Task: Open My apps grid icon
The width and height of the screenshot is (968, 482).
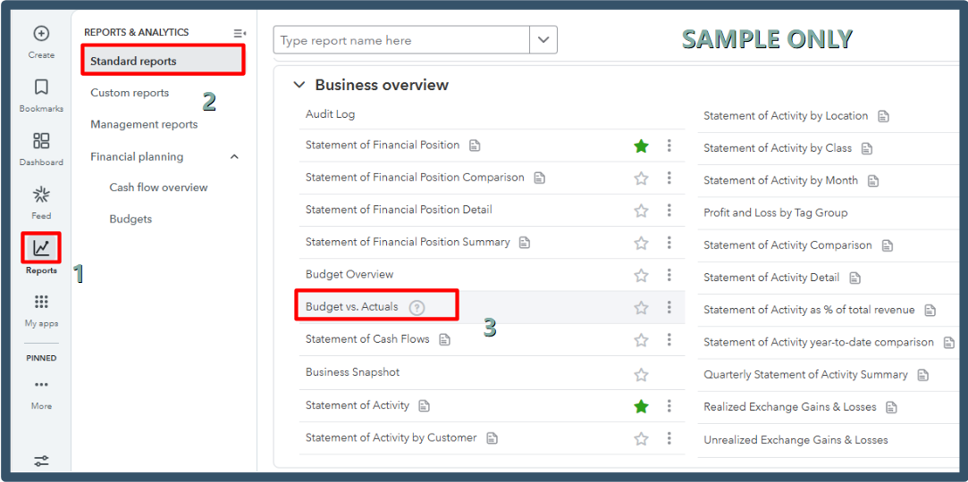Action: [41, 302]
